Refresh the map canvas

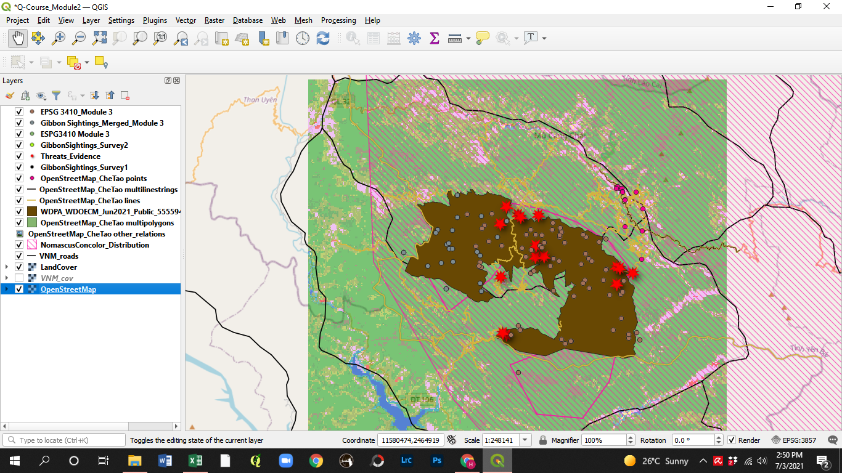[x=323, y=38]
